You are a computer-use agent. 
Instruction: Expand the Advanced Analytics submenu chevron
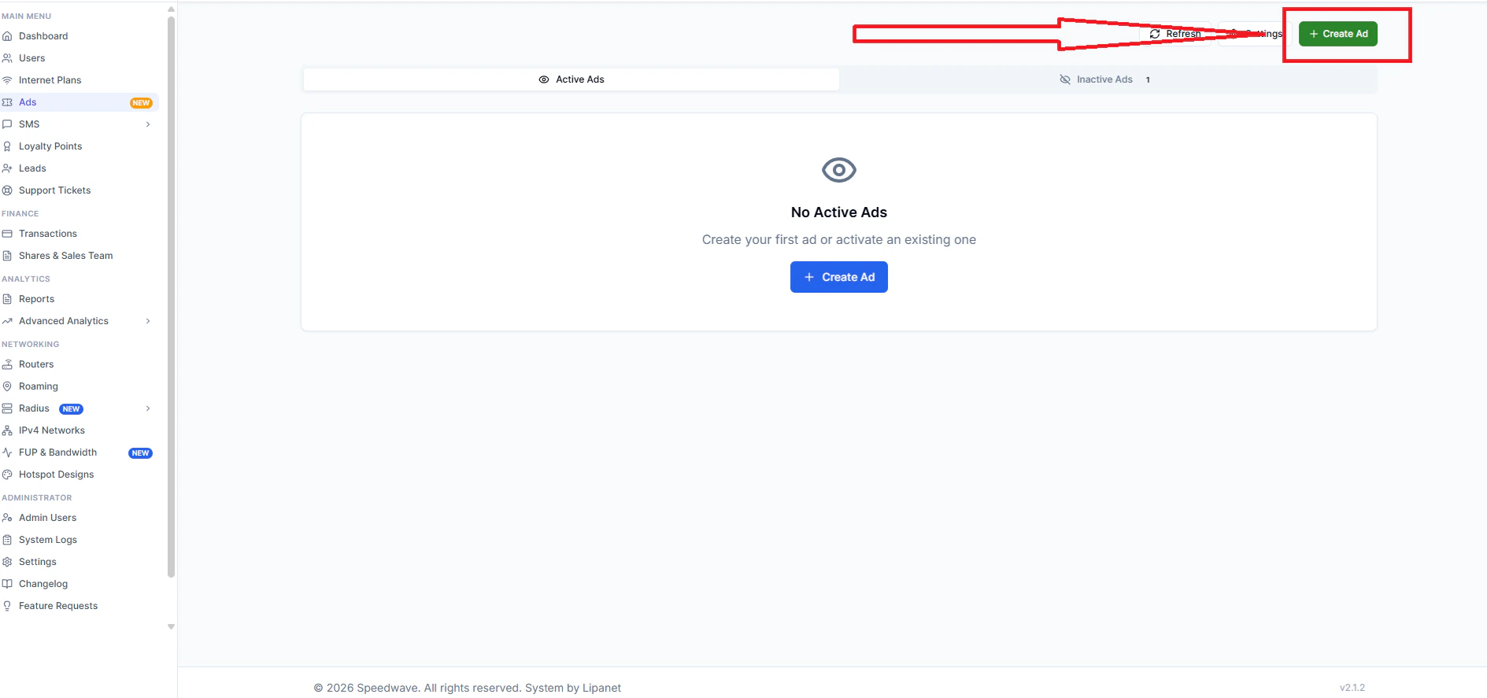(148, 321)
